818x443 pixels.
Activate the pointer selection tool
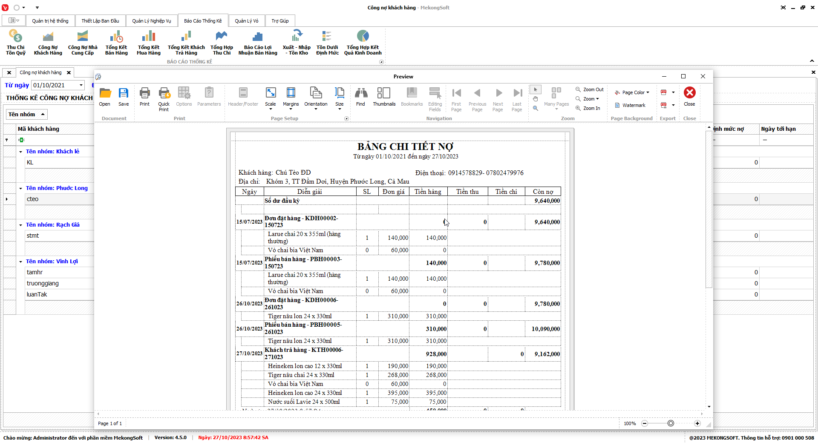pyautogui.click(x=536, y=89)
